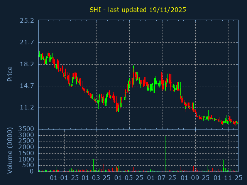Pick the 11.2 price tick label
Screen dimensions: 247x185
point(27,108)
